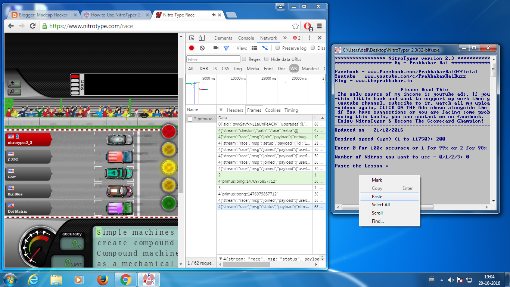
Task: Open the DevTools three-dot customize menu
Action: click(309, 38)
